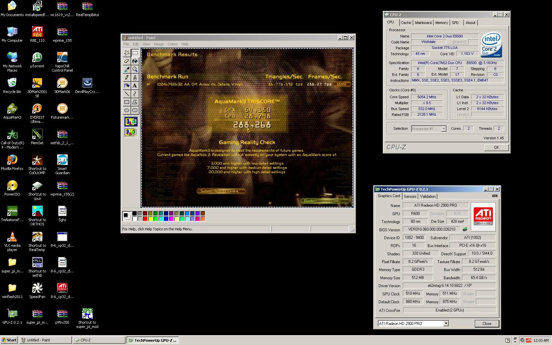Pick the Rectangle shape tool

(x=126, y=102)
